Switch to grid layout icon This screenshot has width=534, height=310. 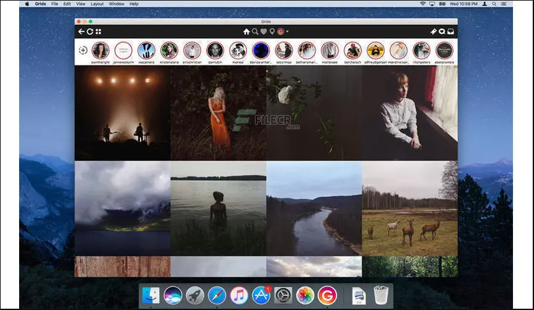[x=99, y=32]
